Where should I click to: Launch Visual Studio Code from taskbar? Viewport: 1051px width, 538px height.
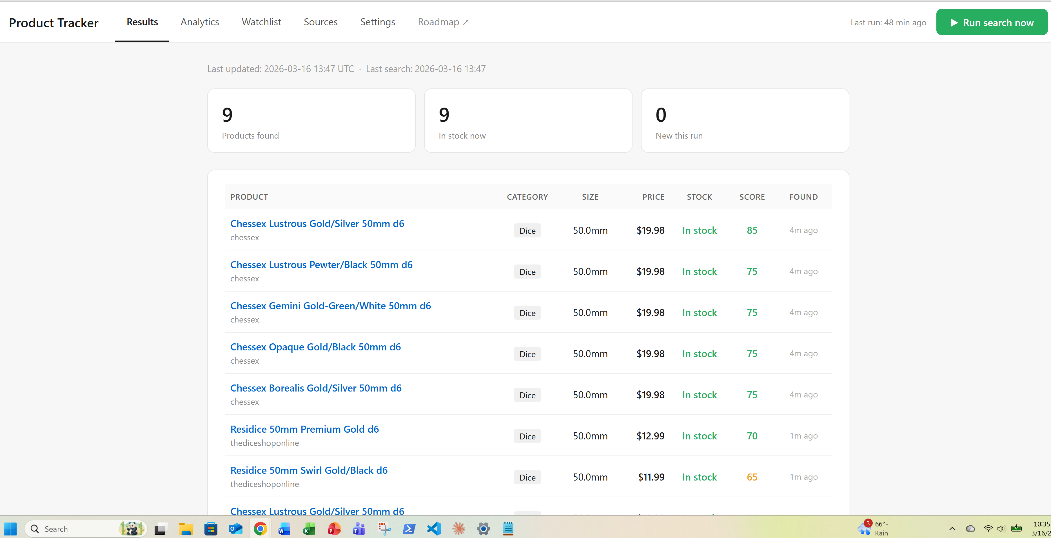click(434, 529)
